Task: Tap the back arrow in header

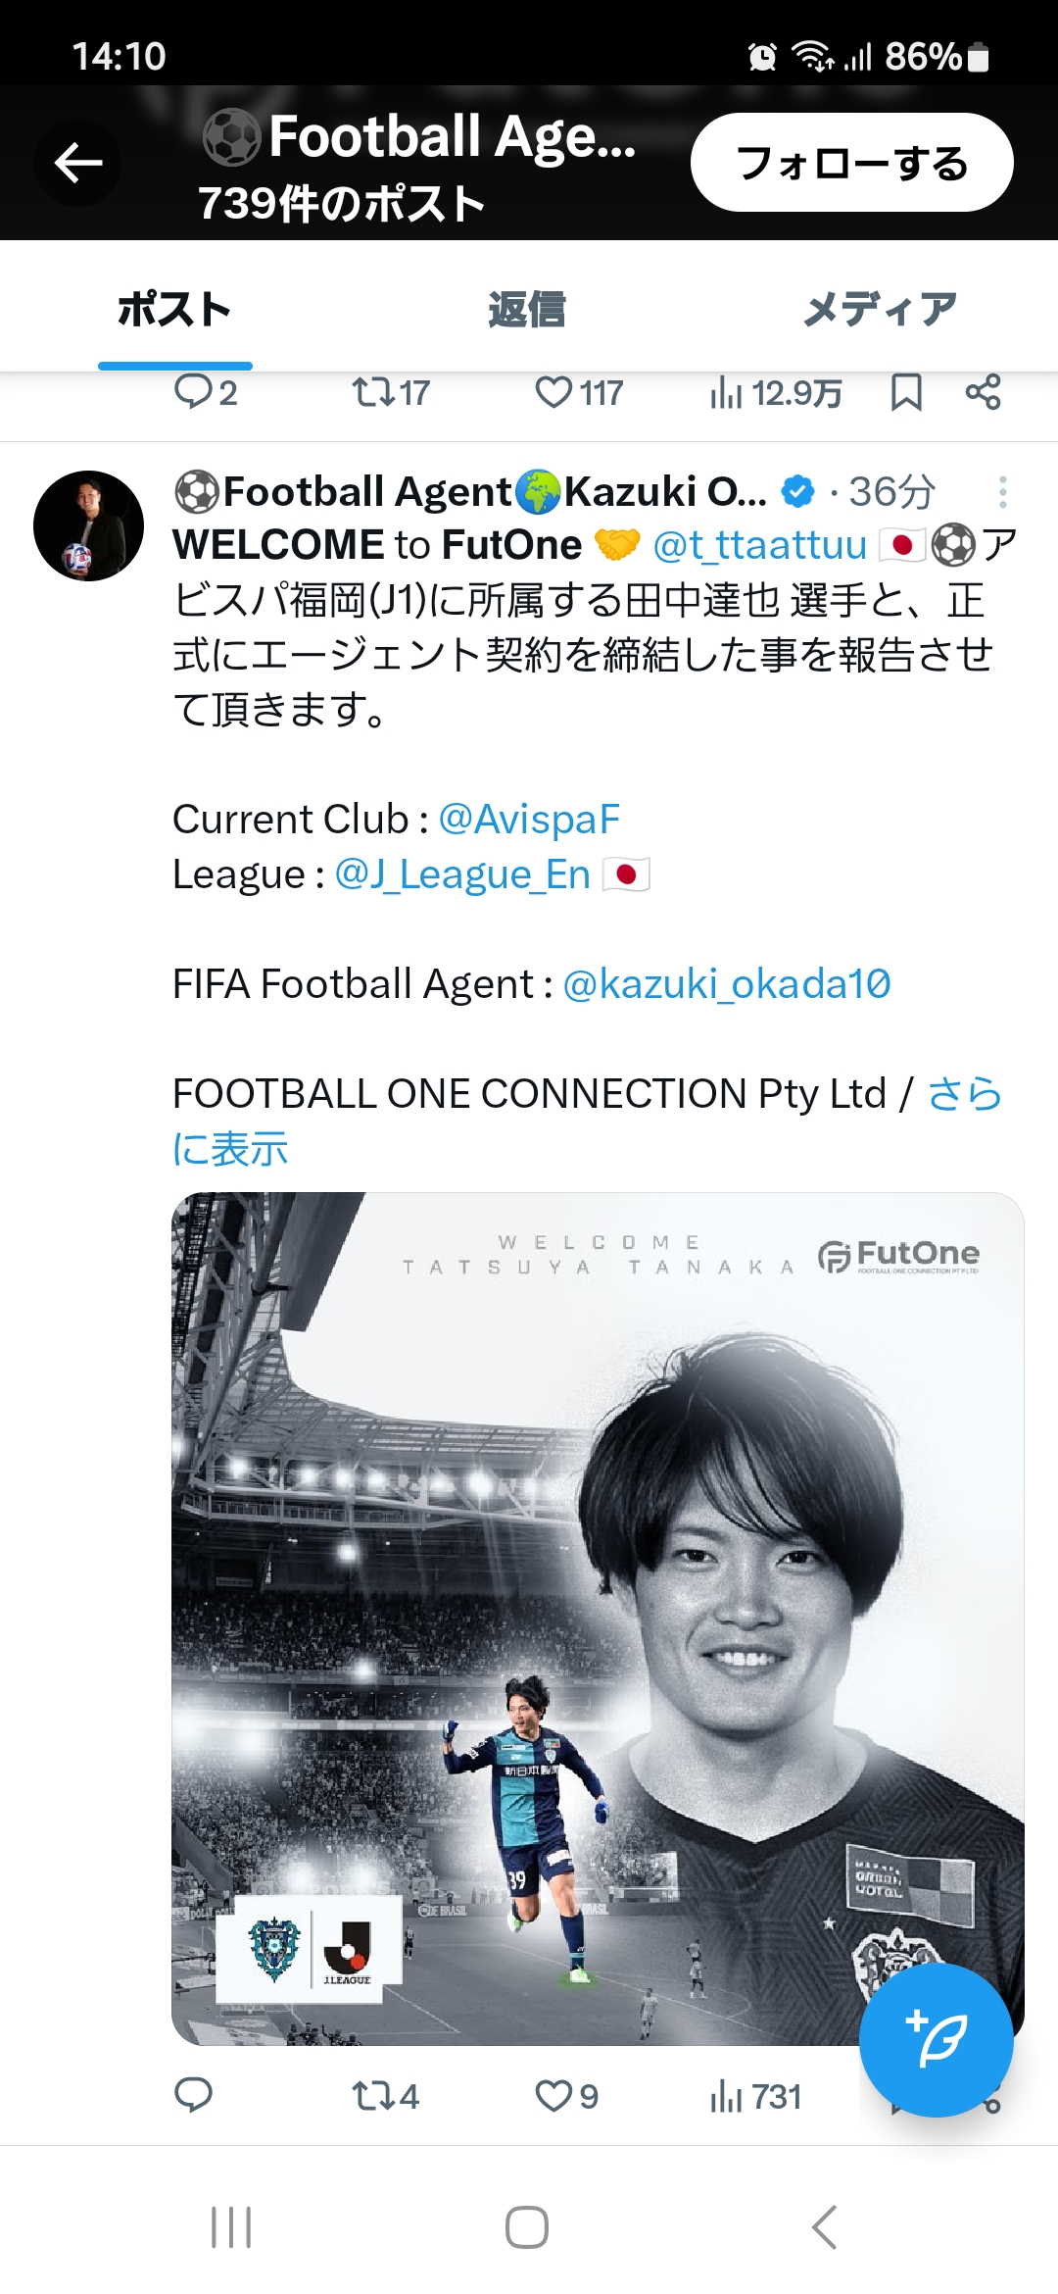Action: tap(78, 163)
